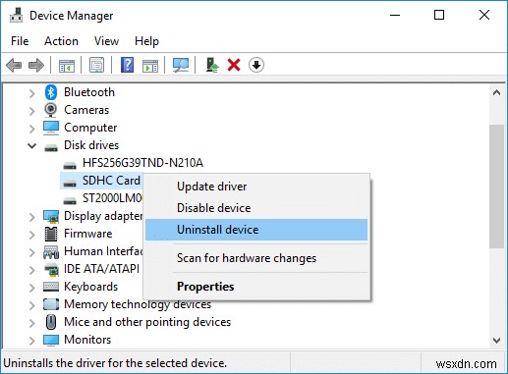Choose Update driver from context menu
This screenshot has width=508, height=374.
256,187
